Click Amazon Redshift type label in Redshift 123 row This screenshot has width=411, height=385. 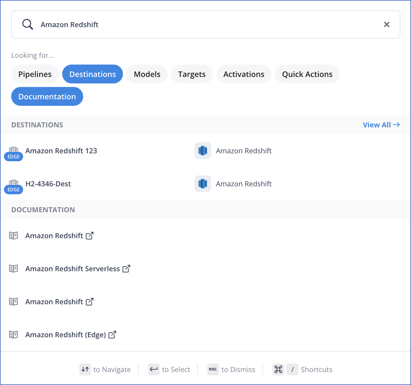[244, 151]
